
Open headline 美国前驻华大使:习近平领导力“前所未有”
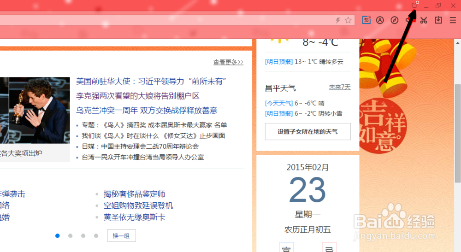pyautogui.click(x=151, y=82)
